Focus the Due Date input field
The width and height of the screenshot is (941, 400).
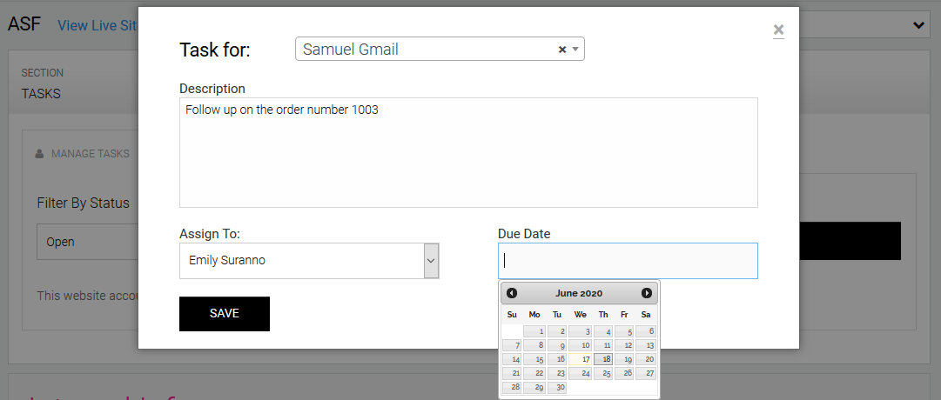click(628, 260)
